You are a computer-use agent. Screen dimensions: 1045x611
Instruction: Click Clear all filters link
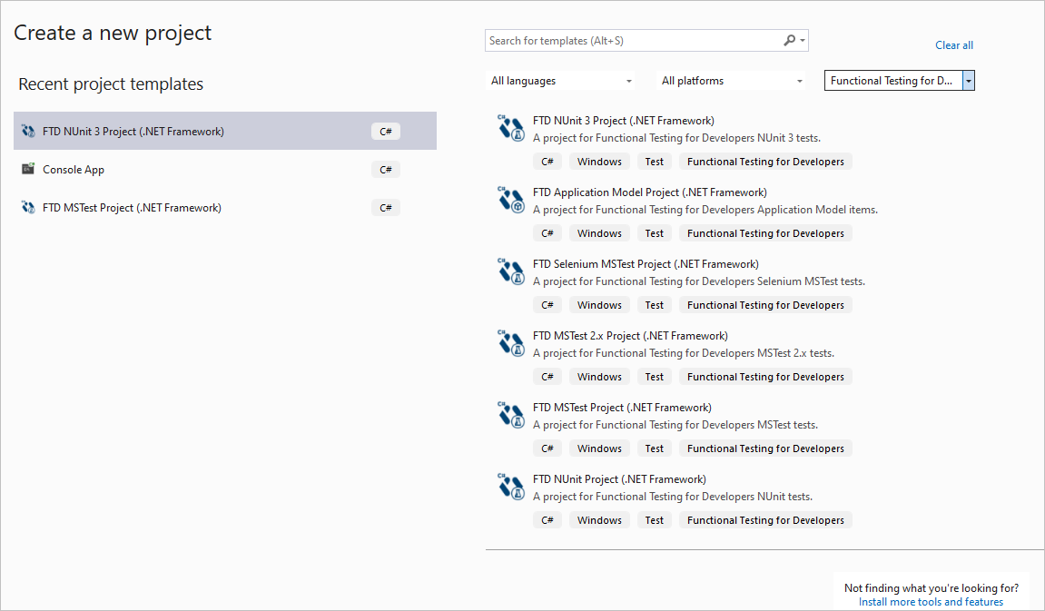(953, 45)
